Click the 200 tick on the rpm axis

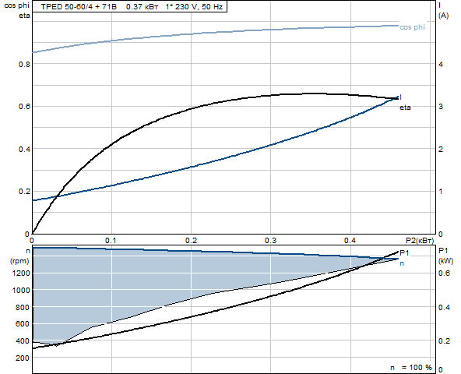23,358
